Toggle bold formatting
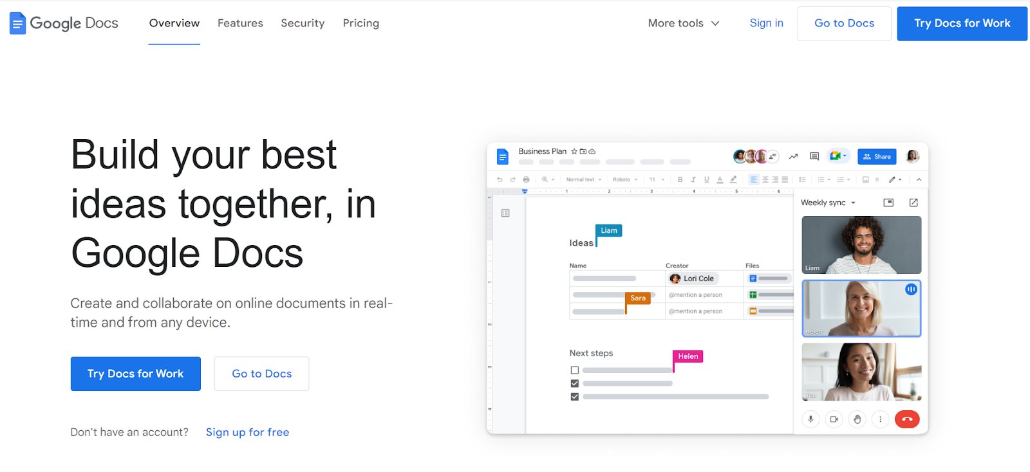Image resolution: width=1030 pixels, height=472 pixels. (680, 179)
